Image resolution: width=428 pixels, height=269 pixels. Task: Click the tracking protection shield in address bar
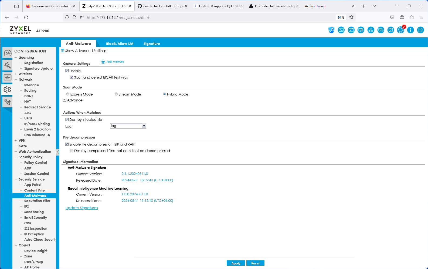coord(67,17)
